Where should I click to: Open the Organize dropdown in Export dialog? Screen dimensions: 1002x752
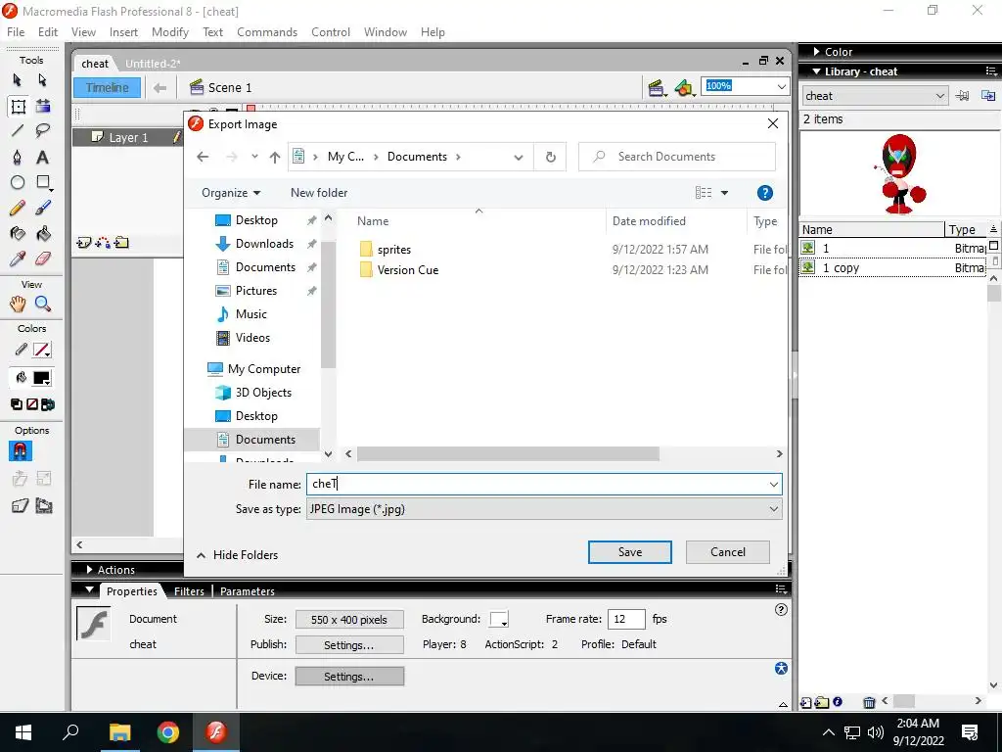(x=231, y=193)
